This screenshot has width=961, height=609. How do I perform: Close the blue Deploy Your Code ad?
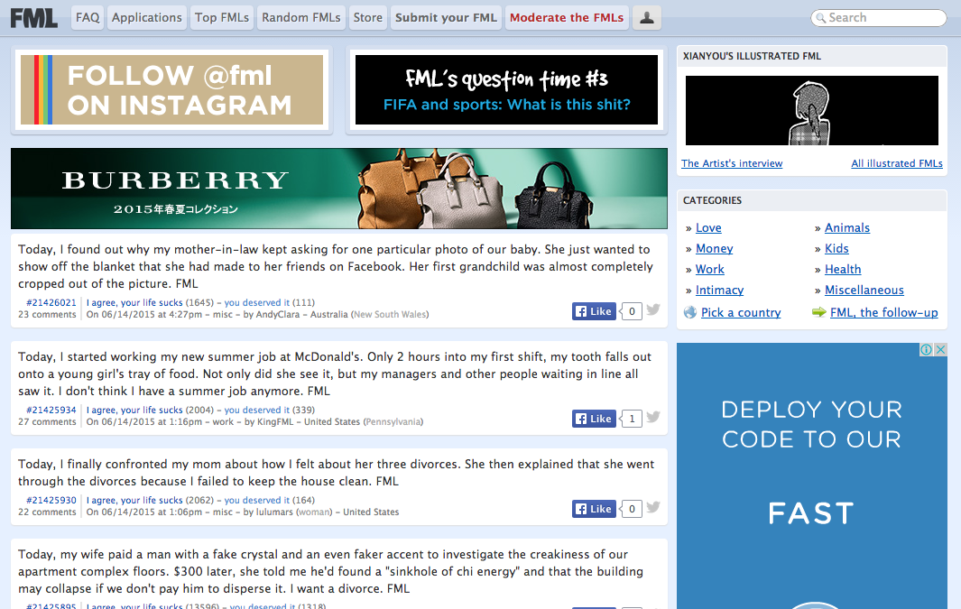tap(939, 350)
